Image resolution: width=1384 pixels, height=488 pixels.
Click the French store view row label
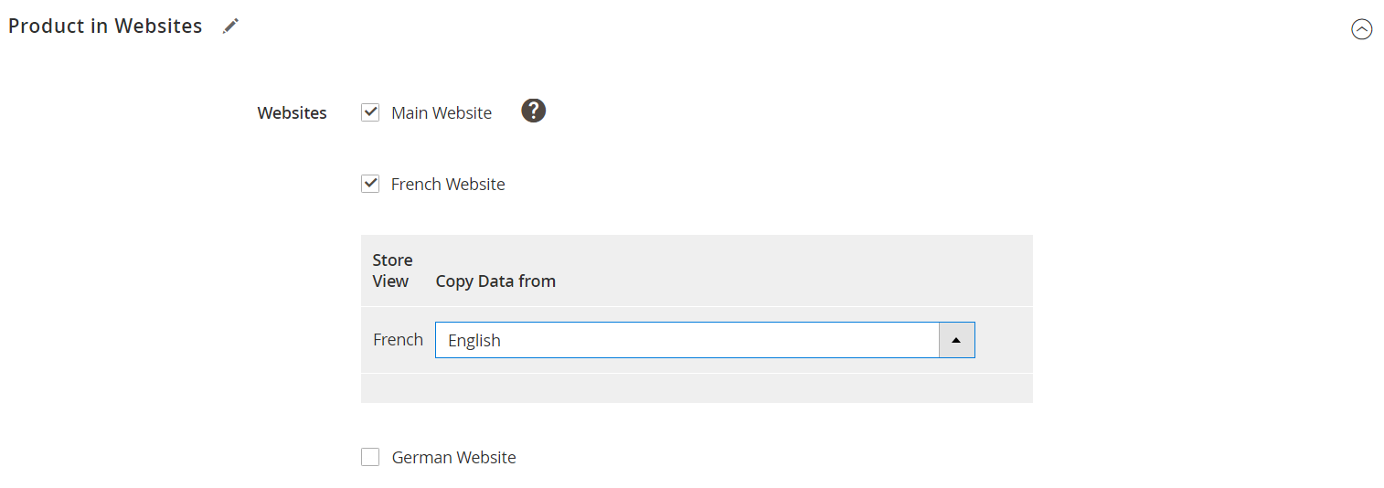point(398,339)
